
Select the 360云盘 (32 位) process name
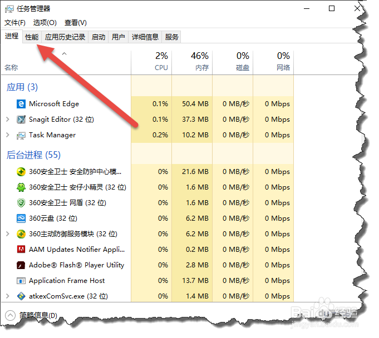coord(53,218)
